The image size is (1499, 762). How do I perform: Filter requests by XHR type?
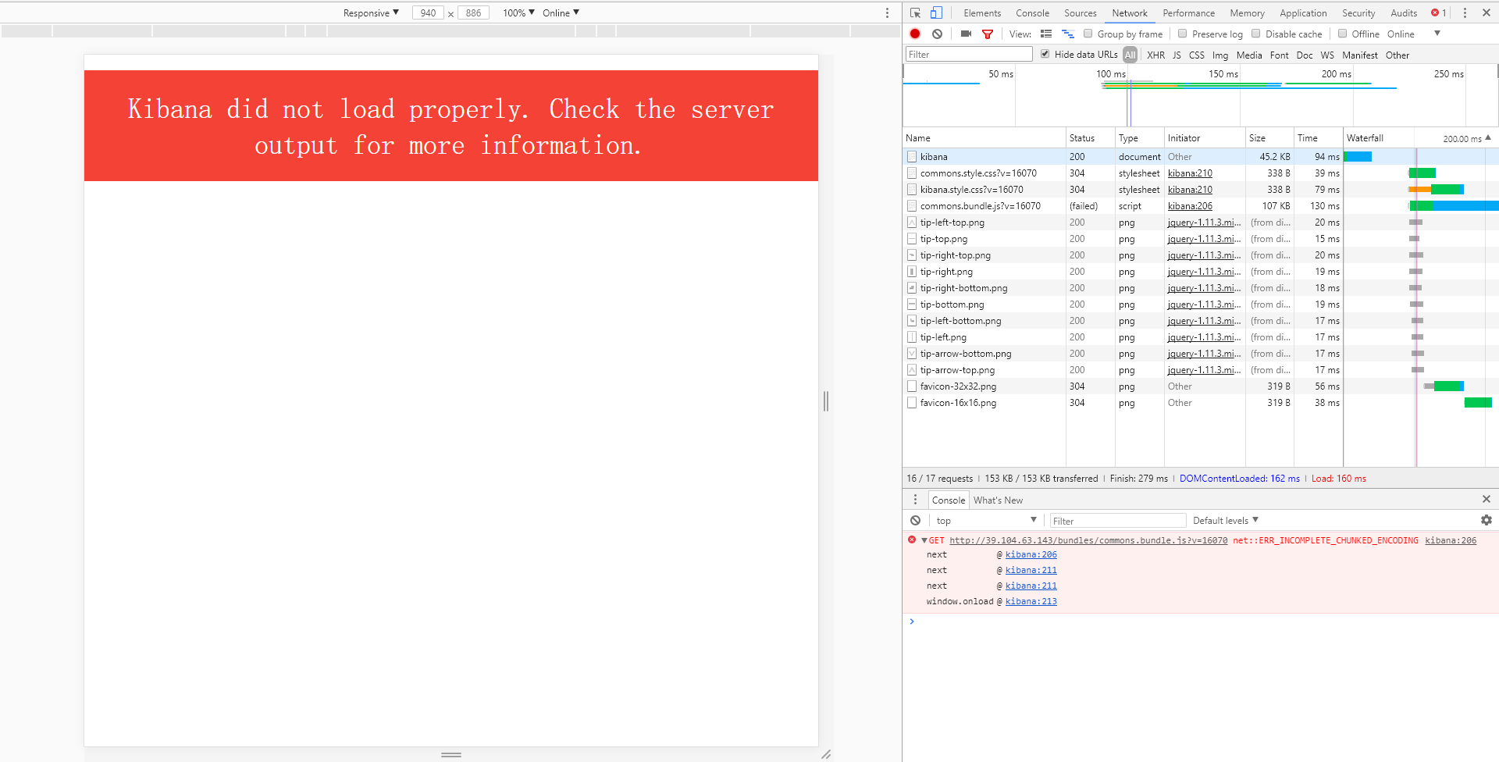[x=1155, y=55]
